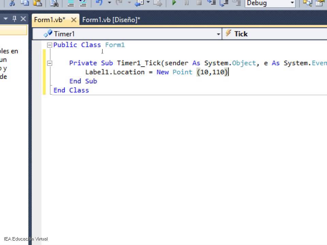Click the End Class line

(71, 90)
